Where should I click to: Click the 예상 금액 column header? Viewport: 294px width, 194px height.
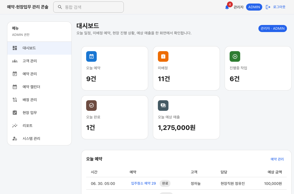275,172
